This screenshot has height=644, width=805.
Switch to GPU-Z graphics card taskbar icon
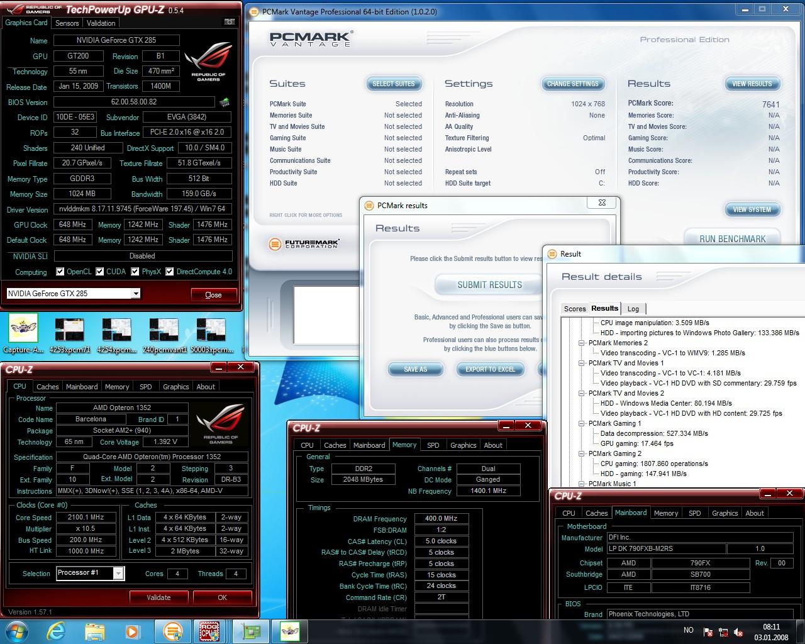[x=251, y=631]
